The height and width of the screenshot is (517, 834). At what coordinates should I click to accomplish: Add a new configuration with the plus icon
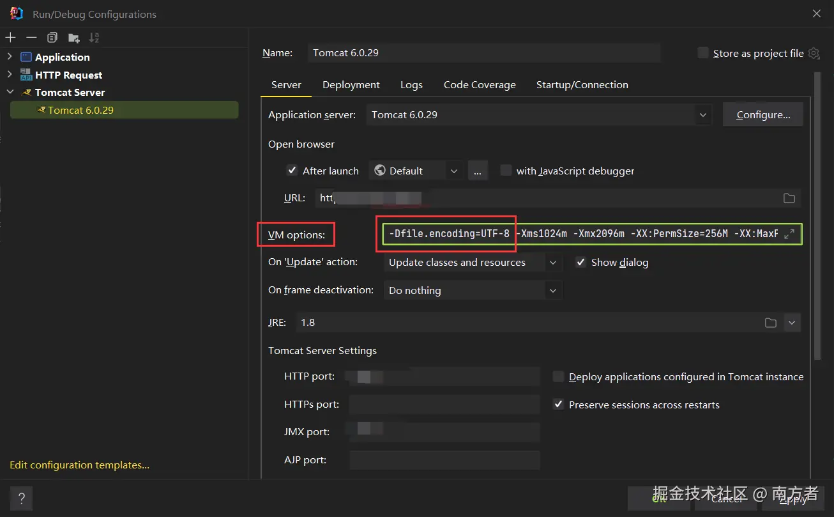10,38
